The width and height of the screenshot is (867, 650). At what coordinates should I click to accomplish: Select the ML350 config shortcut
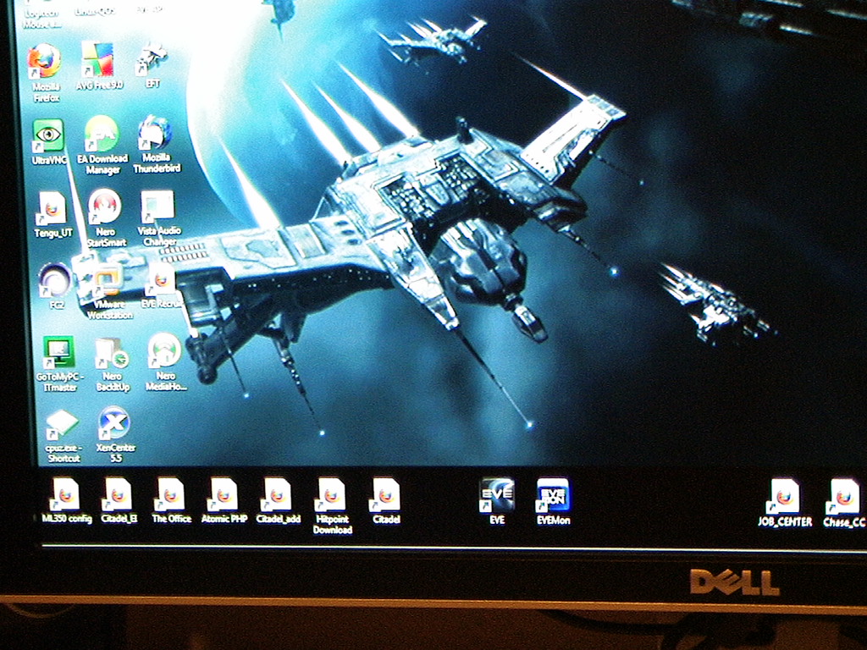point(66,501)
